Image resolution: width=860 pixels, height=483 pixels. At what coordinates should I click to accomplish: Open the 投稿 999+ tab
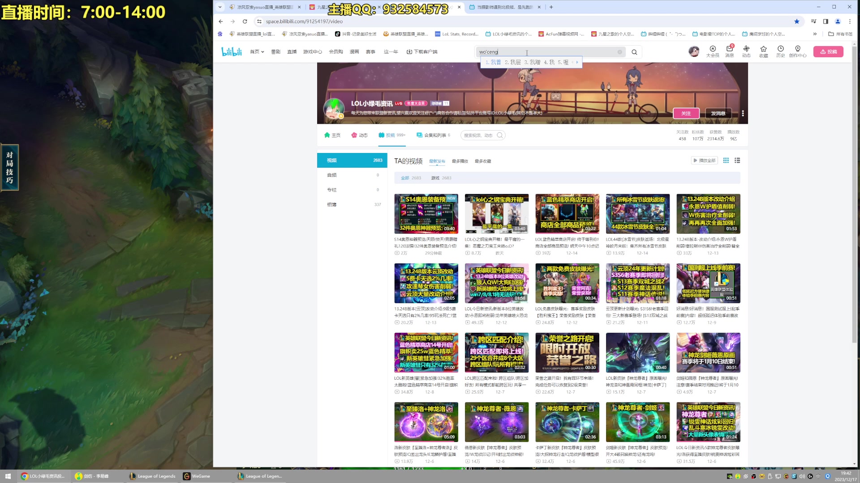[x=391, y=135]
